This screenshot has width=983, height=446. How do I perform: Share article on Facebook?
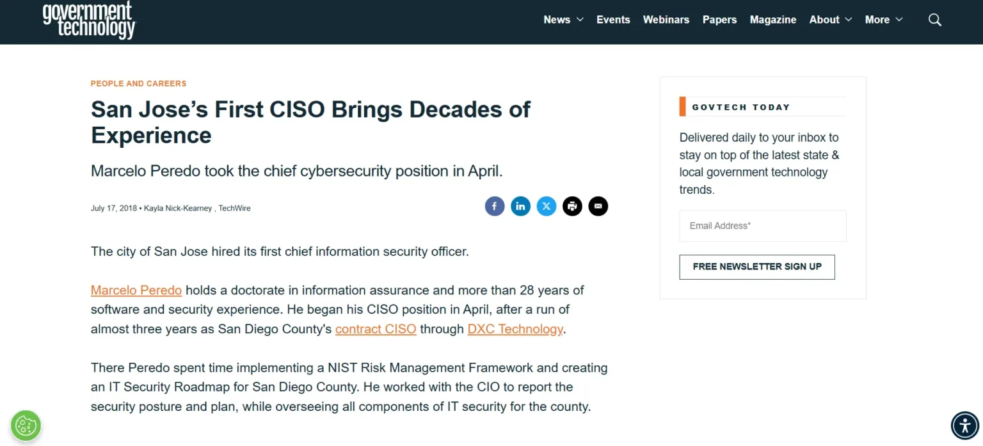(495, 206)
